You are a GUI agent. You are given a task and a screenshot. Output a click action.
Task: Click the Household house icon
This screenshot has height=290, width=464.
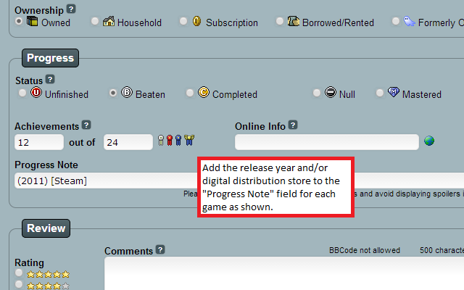(109, 21)
